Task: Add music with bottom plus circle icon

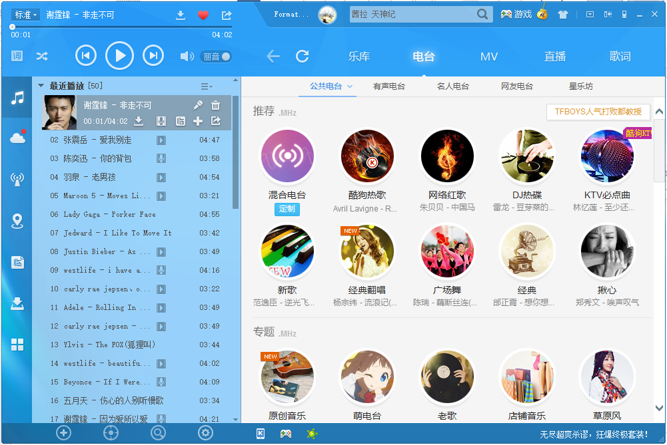Action: tap(63, 432)
